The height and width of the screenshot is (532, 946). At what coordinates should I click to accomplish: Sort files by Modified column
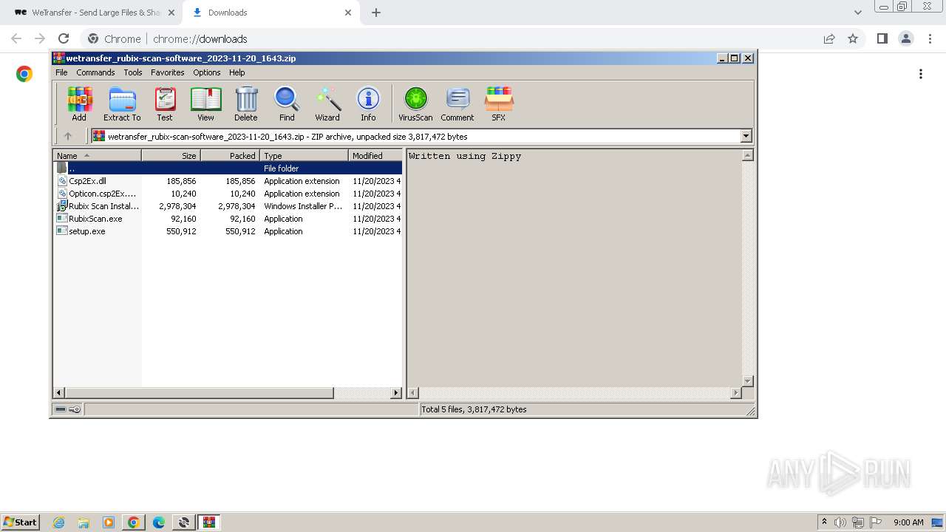(375, 156)
